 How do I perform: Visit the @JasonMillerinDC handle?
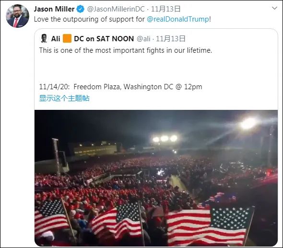click(x=116, y=9)
